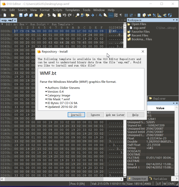Viewport: 179px width, 187px height.
Task: Click the binary column view toolbar icon
Action: 131,15
